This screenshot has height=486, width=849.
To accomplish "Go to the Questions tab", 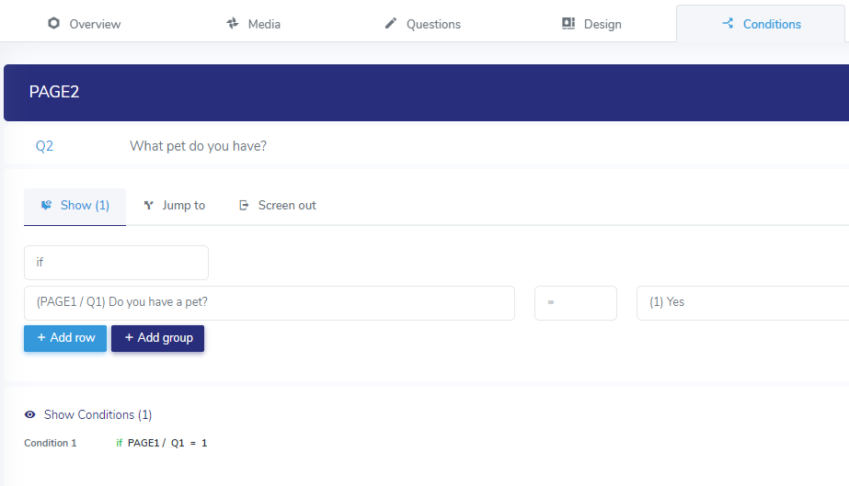I will coord(422,24).
